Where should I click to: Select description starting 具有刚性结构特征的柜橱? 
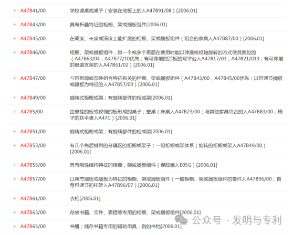pyautogui.click(x=143, y=165)
